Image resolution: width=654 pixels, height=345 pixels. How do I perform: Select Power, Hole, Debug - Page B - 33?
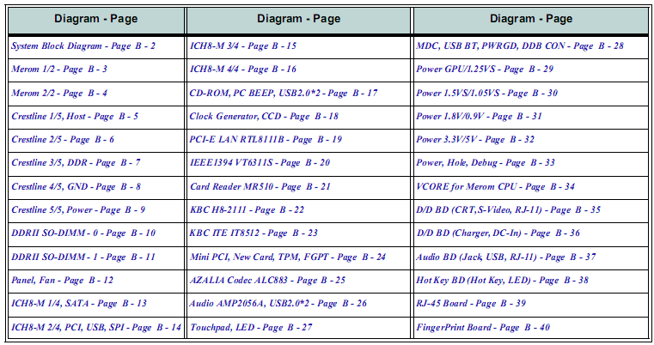point(486,163)
